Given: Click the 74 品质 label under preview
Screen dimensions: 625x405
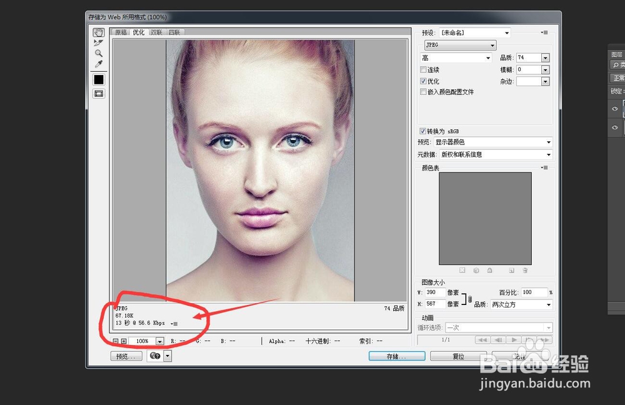Looking at the screenshot, I should 394,308.
